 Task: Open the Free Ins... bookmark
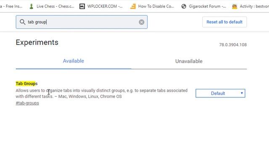click(x=11, y=6)
